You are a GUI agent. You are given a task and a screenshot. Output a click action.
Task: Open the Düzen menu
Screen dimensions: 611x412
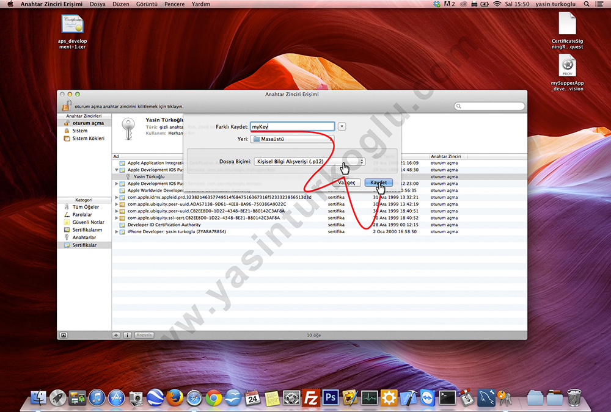tap(121, 4)
